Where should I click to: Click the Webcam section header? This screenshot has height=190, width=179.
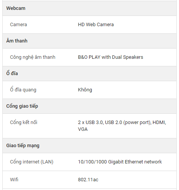click(89, 8)
